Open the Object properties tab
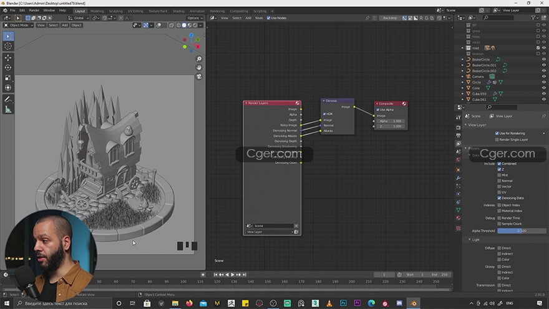 459,170
